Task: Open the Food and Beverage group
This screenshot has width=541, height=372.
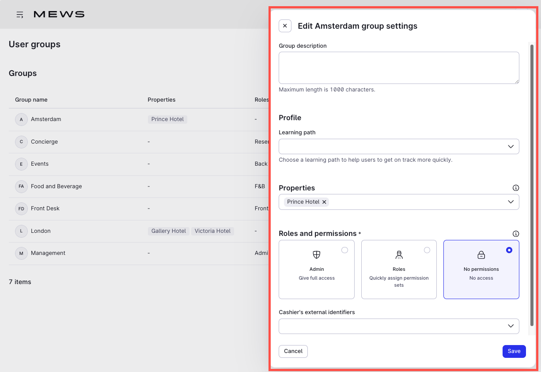Action: tap(139, 186)
